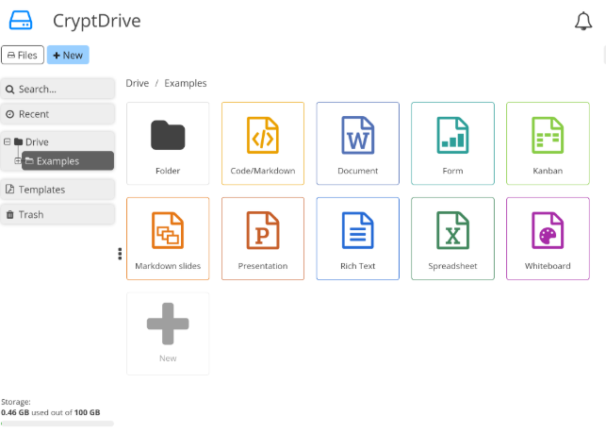The image size is (606, 432).
Task: Open the Form chart icon
Action: click(452, 136)
